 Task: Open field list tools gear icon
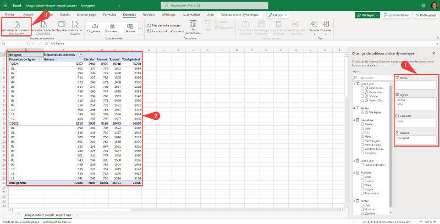pyautogui.click(x=356, y=71)
